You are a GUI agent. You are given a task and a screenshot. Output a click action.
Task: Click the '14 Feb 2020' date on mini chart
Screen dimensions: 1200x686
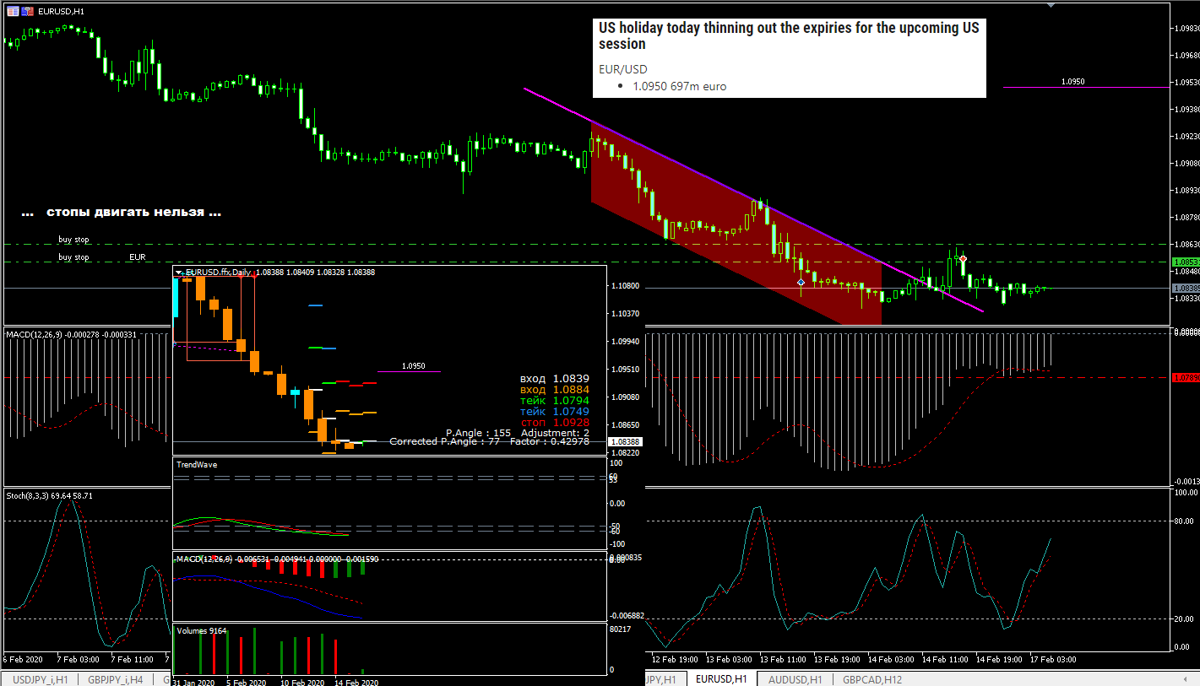pyautogui.click(x=356, y=683)
